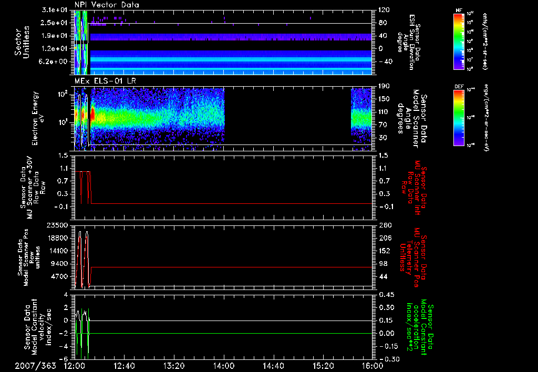Click the '14:00' time axis tick label
This screenshot has width=538, height=372.
[224, 366]
